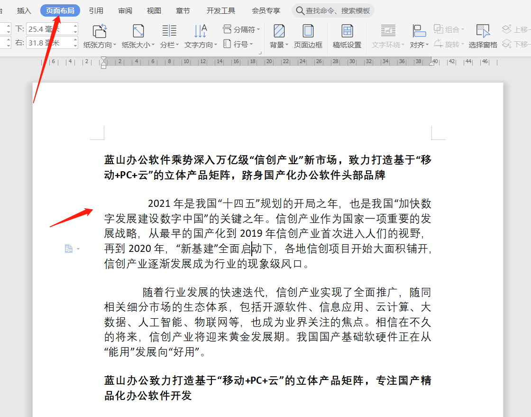The image size is (531, 417).
Task: Increase the right margin with up stepper
Action: [x=75, y=40]
